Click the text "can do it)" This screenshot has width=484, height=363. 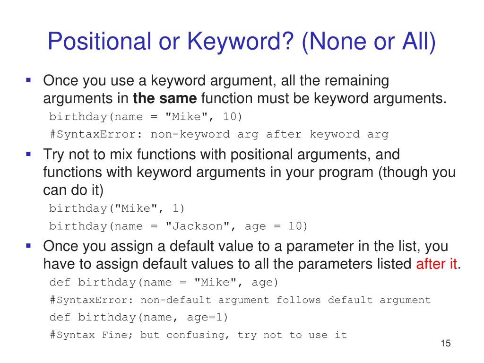click(73, 190)
